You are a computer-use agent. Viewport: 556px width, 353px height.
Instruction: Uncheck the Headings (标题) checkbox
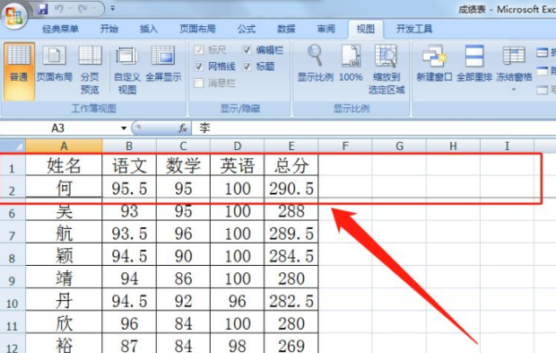tap(248, 66)
